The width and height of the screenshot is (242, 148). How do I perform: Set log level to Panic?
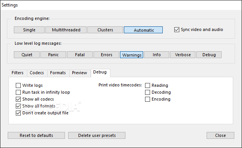click(53, 55)
